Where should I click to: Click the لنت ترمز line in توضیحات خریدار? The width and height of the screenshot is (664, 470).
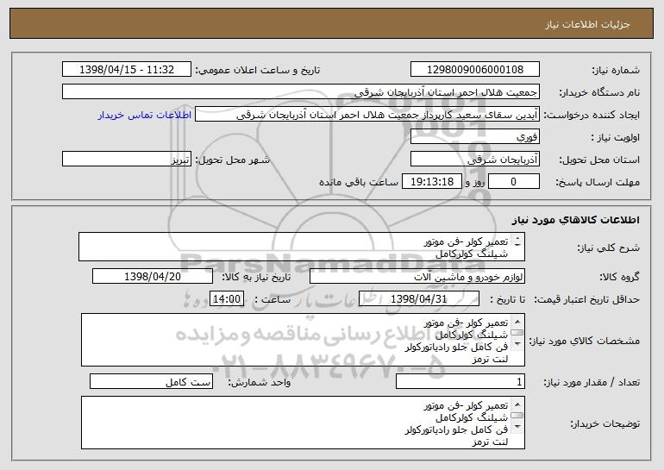point(490,442)
